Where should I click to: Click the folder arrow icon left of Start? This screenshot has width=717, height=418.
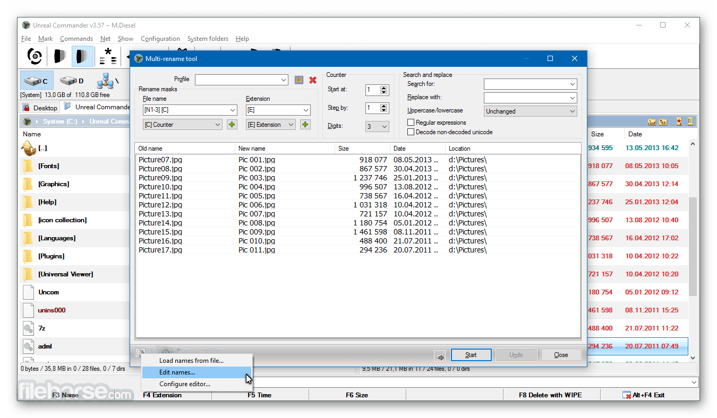pyautogui.click(x=439, y=355)
